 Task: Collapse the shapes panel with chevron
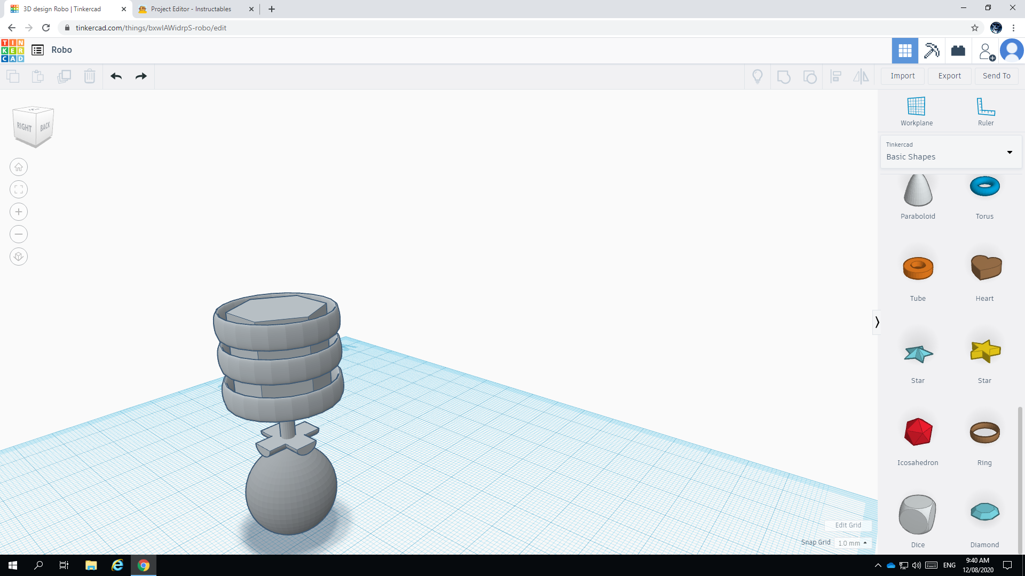coord(877,322)
